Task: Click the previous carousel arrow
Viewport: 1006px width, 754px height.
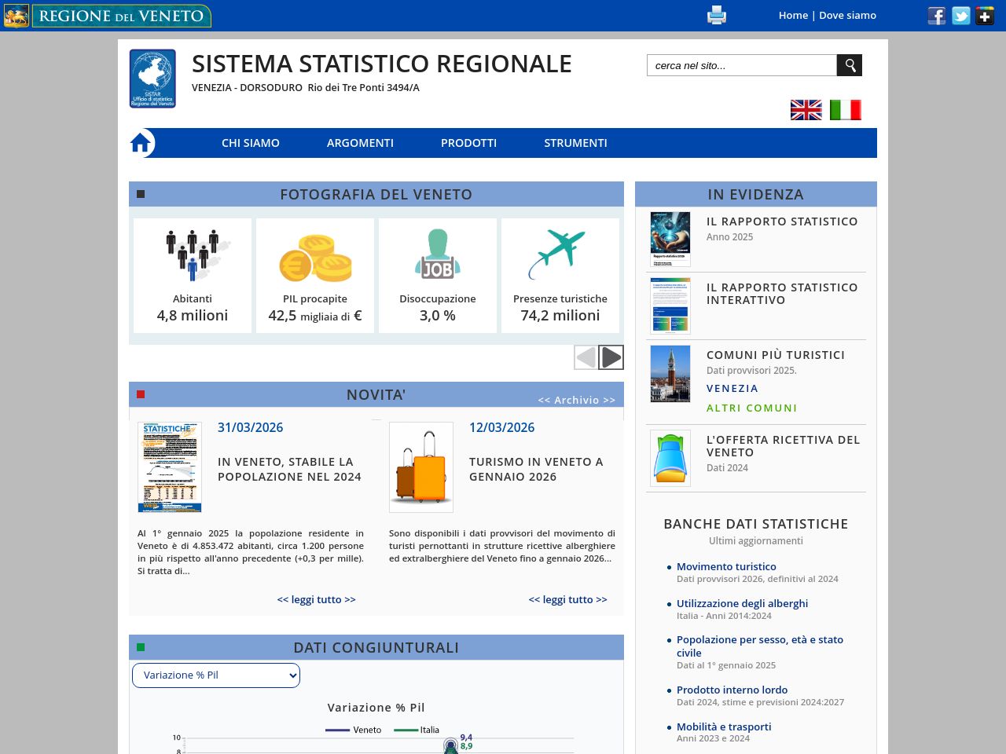Action: coord(586,357)
